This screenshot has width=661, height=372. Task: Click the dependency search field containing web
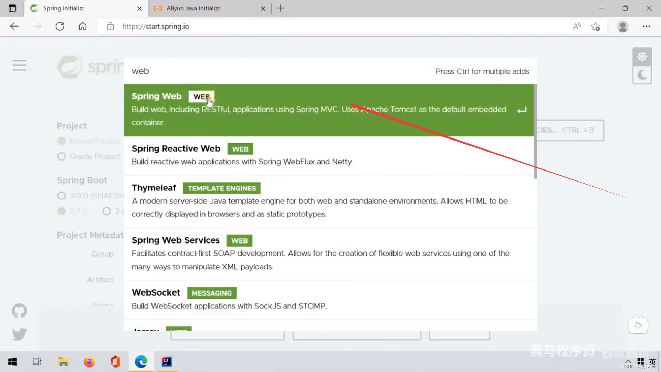tap(275, 71)
